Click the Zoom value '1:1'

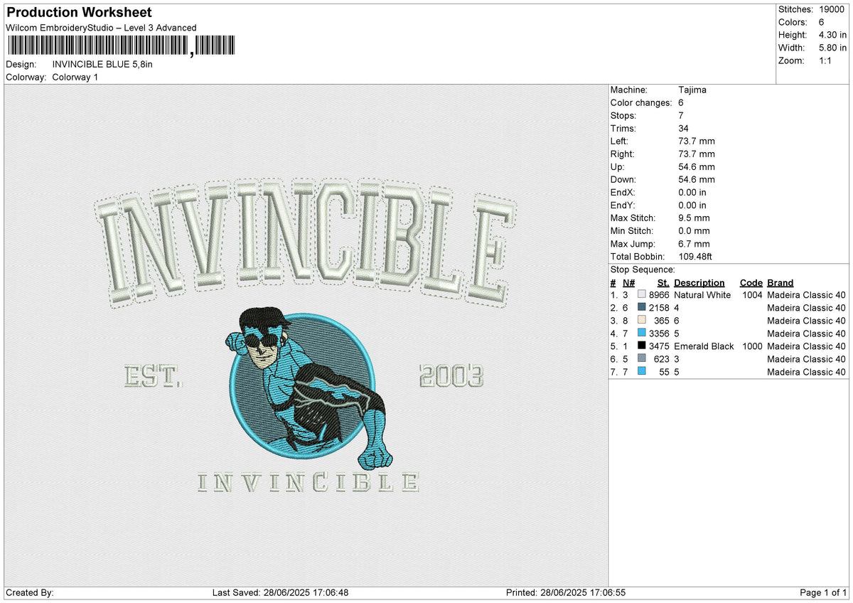pos(825,60)
